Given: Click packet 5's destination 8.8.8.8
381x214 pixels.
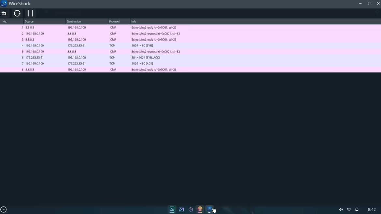Looking at the screenshot, I should point(72,52).
